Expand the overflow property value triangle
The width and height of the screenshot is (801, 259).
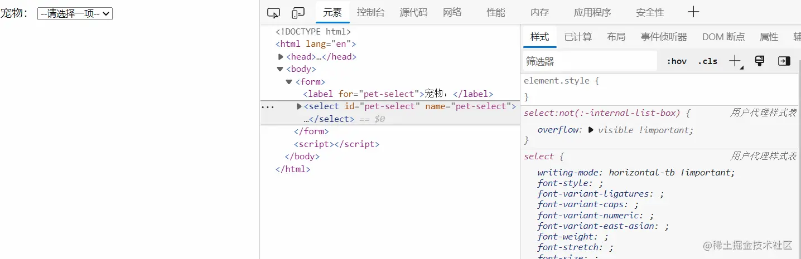click(591, 130)
